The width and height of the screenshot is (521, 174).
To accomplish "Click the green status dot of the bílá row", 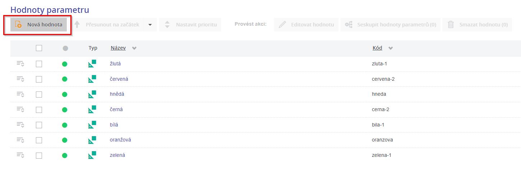I will point(65,125).
